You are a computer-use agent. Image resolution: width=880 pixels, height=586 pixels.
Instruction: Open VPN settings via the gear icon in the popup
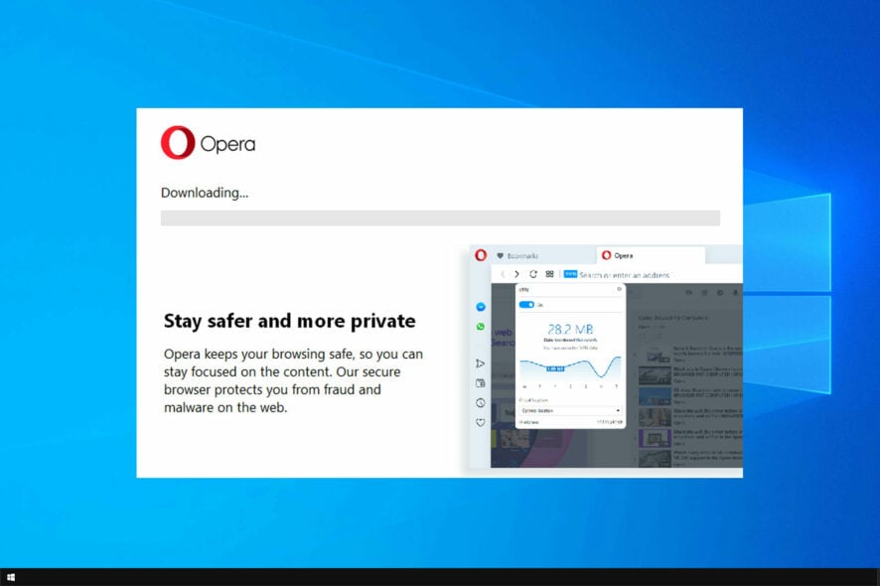coord(619,289)
